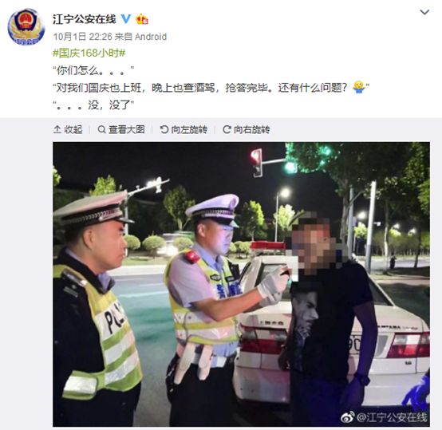Image resolution: width=442 pixels, height=430 pixels.
Task: Open the #国庆168小时# hashtag topic
Action: tap(89, 53)
